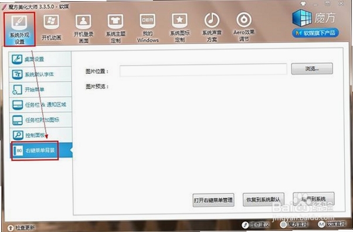The width and height of the screenshot is (353, 232).
Task: Click the 恢复到系统默认 button
Action: pos(263,199)
